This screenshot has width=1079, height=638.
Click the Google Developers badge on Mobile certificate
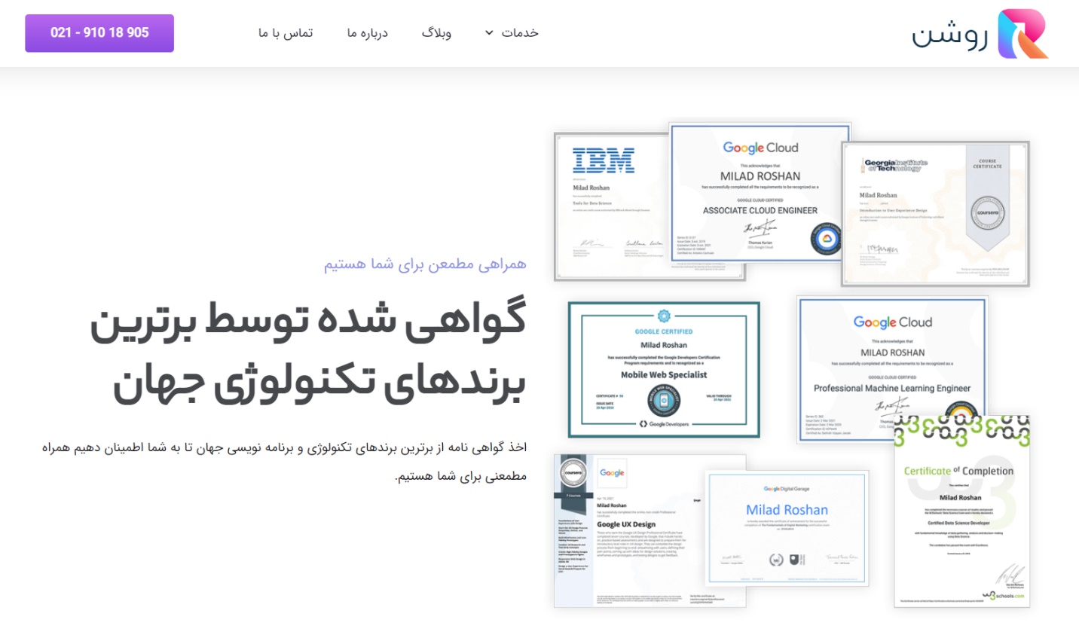click(x=664, y=401)
